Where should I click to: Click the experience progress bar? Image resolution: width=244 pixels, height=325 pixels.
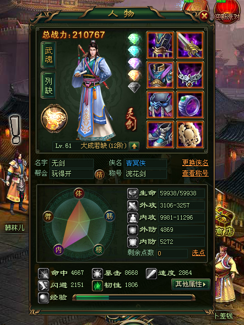point(134,298)
